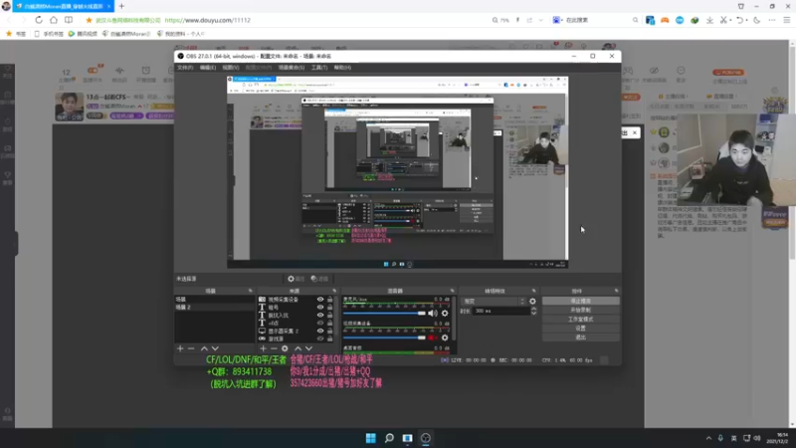Toggle visibility eye of cf点 source

coord(320,323)
